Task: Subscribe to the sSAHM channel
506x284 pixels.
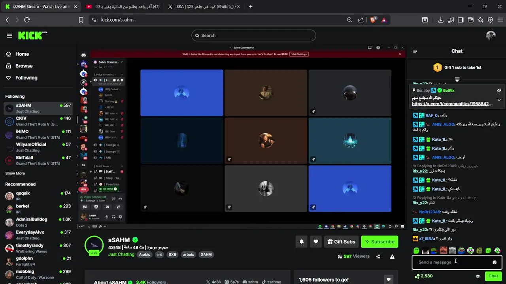Action: (x=379, y=242)
